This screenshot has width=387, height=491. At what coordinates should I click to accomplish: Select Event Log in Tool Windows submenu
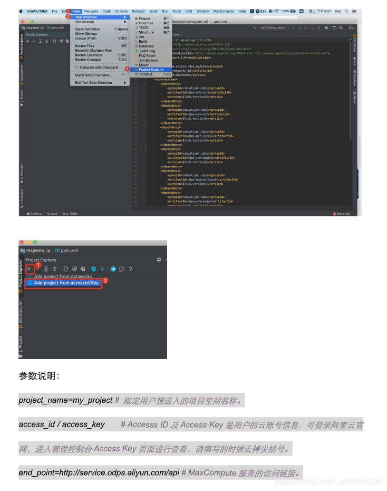(x=151, y=51)
